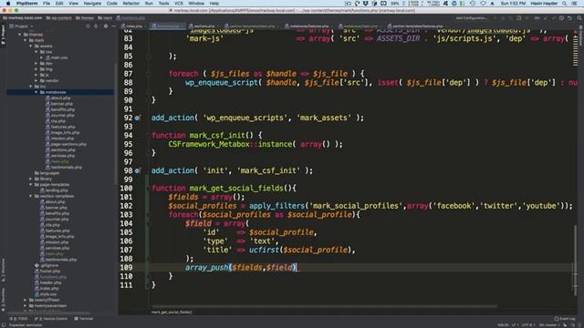Click the Search Everywhere magnifier in toolbar
The height and width of the screenshot is (328, 584).
click(x=579, y=18)
